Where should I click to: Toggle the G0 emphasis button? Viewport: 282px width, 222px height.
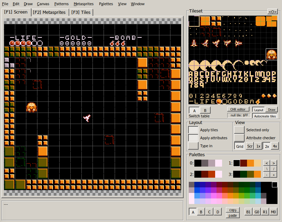point(257,212)
